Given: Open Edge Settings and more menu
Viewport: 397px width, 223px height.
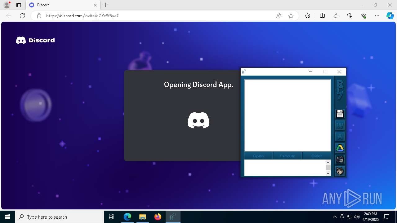Looking at the screenshot, I should [377, 16].
